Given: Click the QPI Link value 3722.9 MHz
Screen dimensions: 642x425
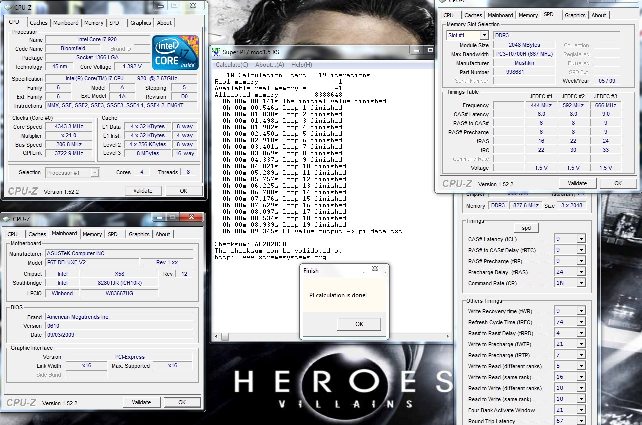Looking at the screenshot, I should point(69,154).
